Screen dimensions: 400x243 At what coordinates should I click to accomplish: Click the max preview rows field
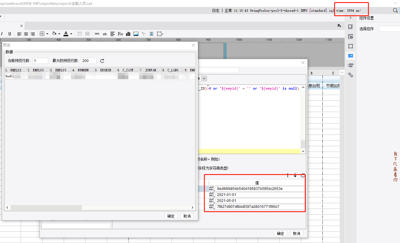[89, 61]
